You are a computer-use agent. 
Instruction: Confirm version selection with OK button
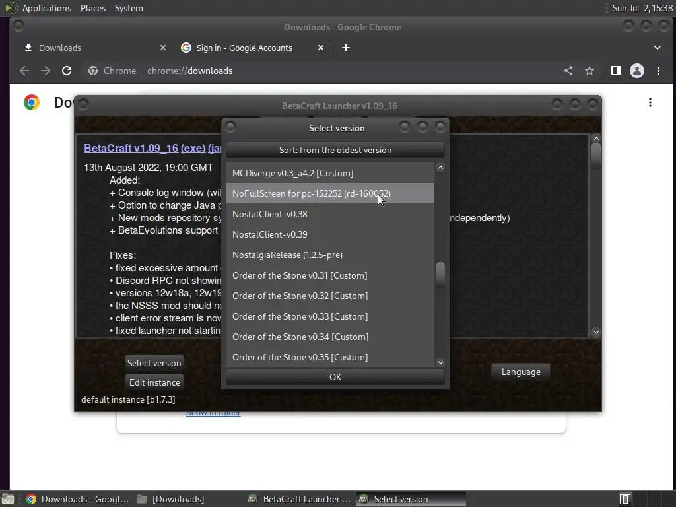335,377
